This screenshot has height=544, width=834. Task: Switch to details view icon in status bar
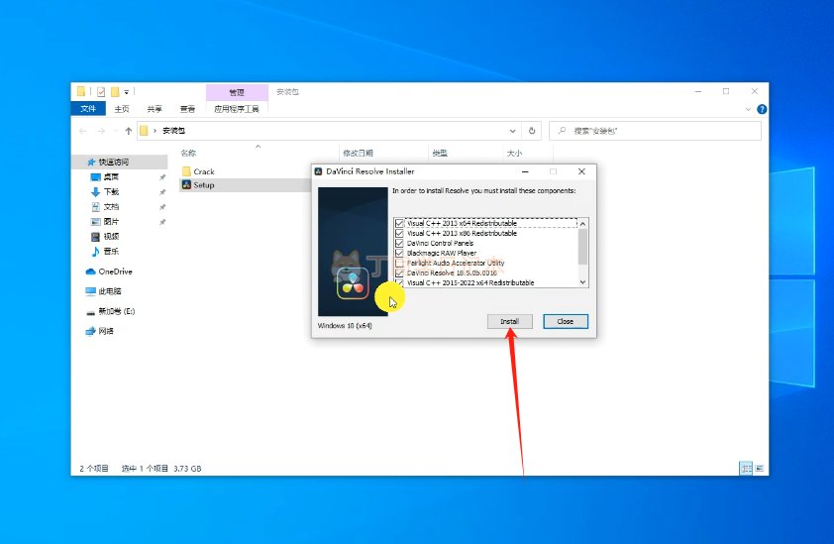[746, 469]
